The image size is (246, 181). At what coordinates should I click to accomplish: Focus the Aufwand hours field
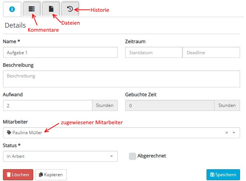click(x=47, y=105)
